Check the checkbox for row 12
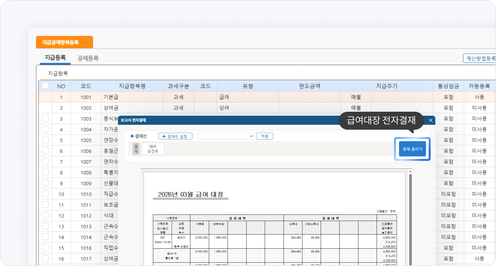This screenshot has height=266, width=496. pos(45,215)
